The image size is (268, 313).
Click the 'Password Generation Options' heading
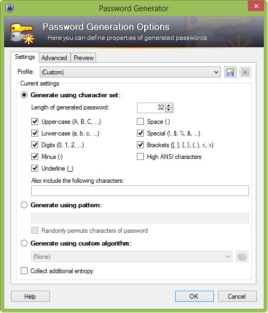(x=106, y=27)
